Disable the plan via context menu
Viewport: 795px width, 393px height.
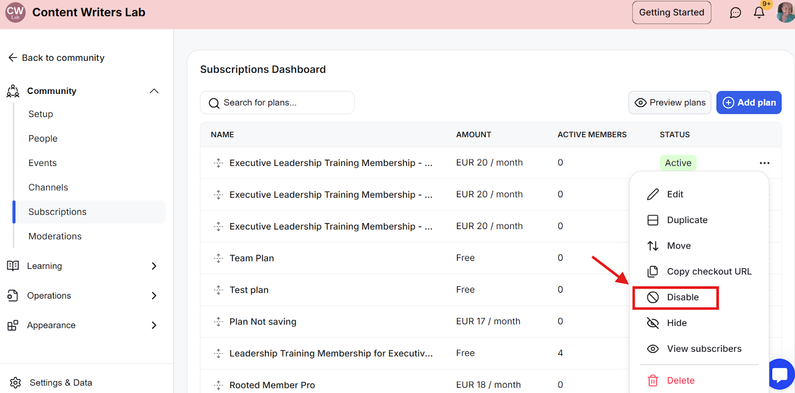[682, 297]
